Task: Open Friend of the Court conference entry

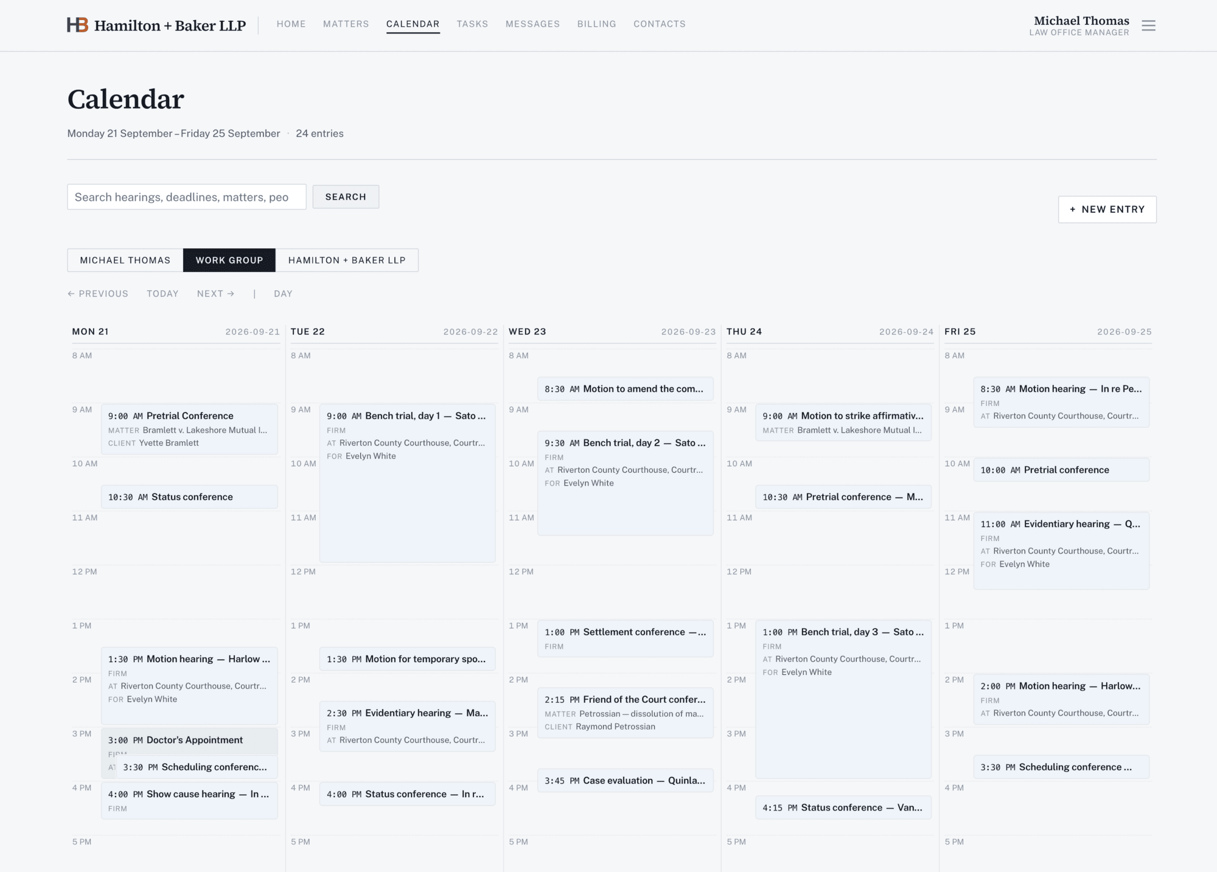Action: 625,713
